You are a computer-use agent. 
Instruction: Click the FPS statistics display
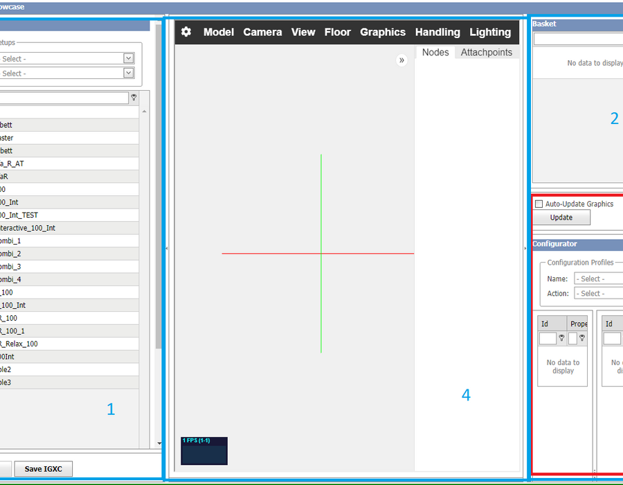coord(204,451)
